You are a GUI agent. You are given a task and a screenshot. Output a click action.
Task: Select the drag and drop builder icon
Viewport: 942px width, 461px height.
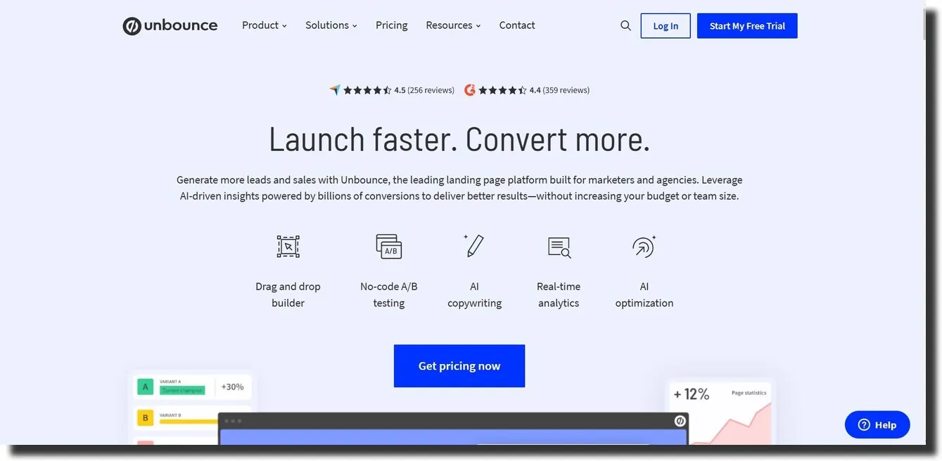point(288,245)
